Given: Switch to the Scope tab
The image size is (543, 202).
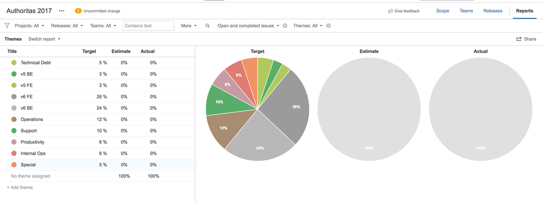Looking at the screenshot, I should (442, 11).
